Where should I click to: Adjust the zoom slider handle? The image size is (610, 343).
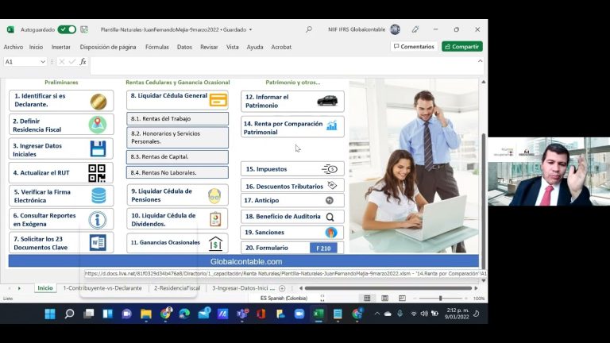click(440, 299)
